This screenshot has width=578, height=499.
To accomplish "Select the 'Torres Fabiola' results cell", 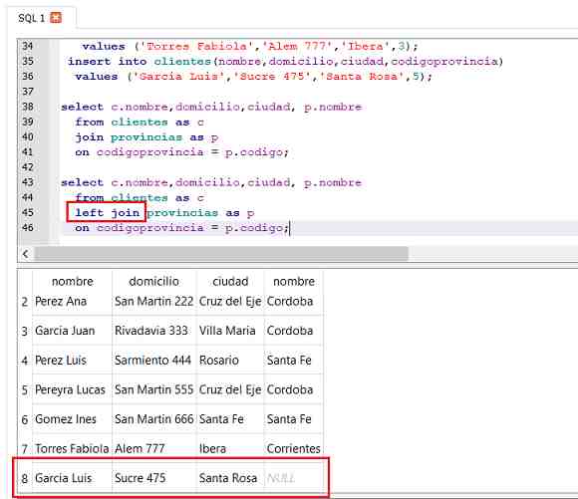I will tap(72, 448).
